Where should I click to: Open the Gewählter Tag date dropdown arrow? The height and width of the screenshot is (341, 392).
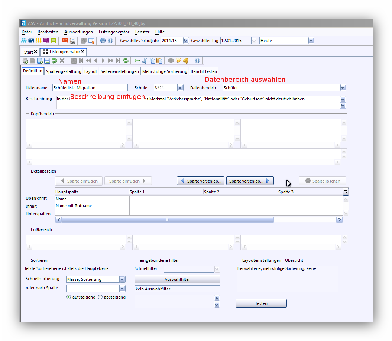coord(254,40)
